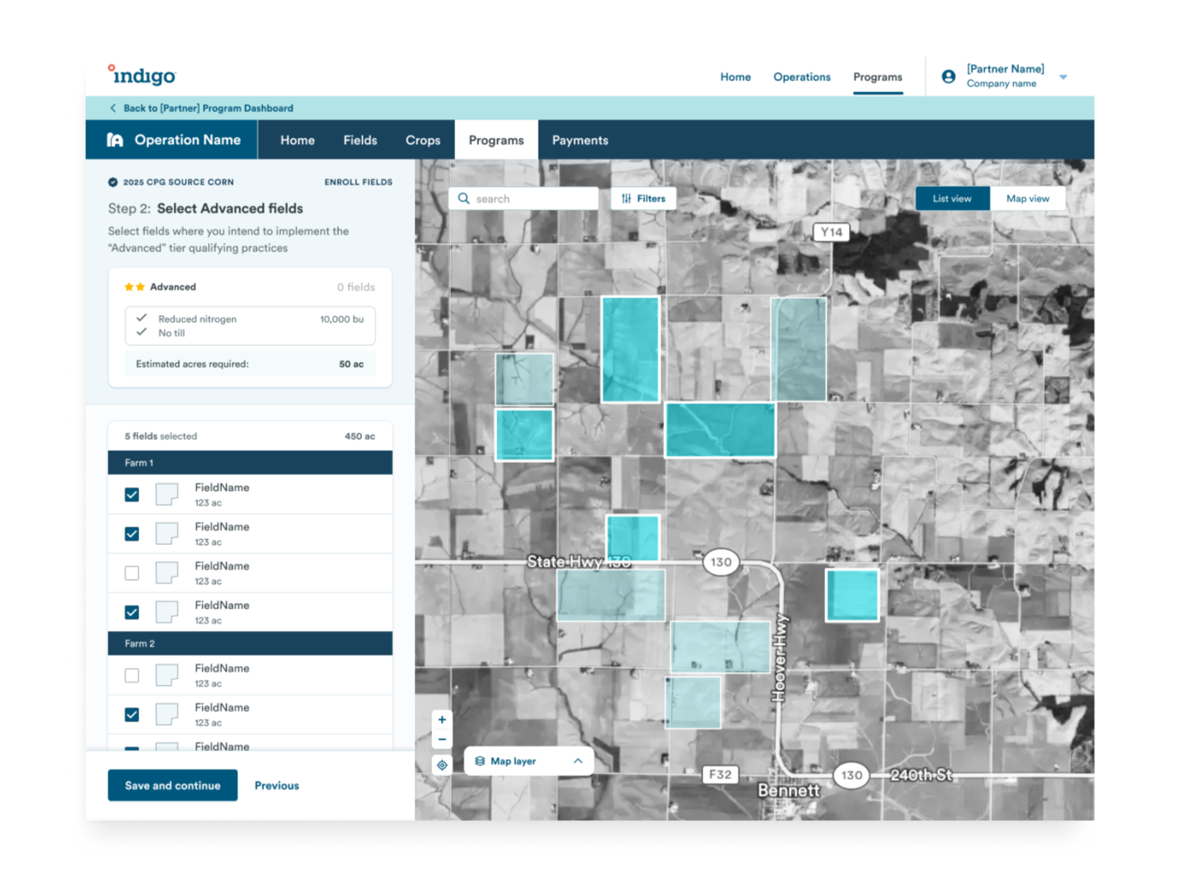This screenshot has width=1178, height=883.
Task: Click field shape thumbnail of first Farm 2 field
Action: point(167,675)
